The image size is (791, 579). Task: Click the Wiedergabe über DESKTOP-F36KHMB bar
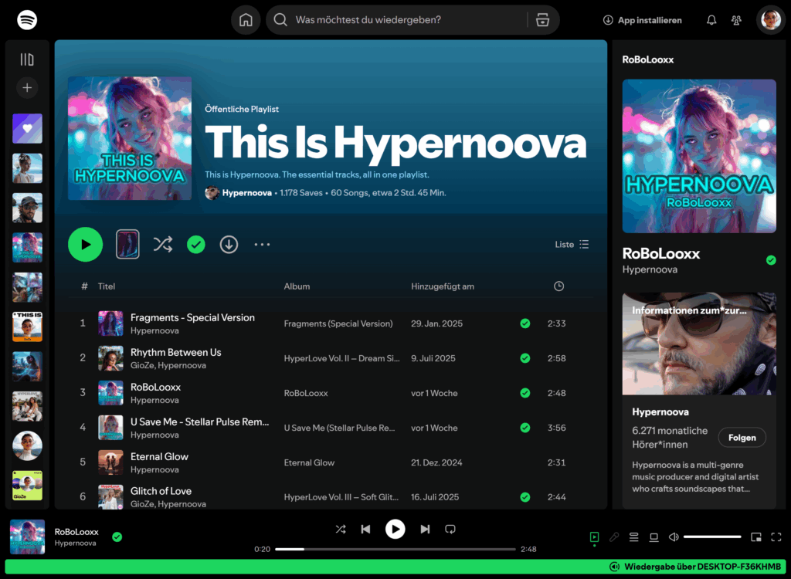(395, 567)
